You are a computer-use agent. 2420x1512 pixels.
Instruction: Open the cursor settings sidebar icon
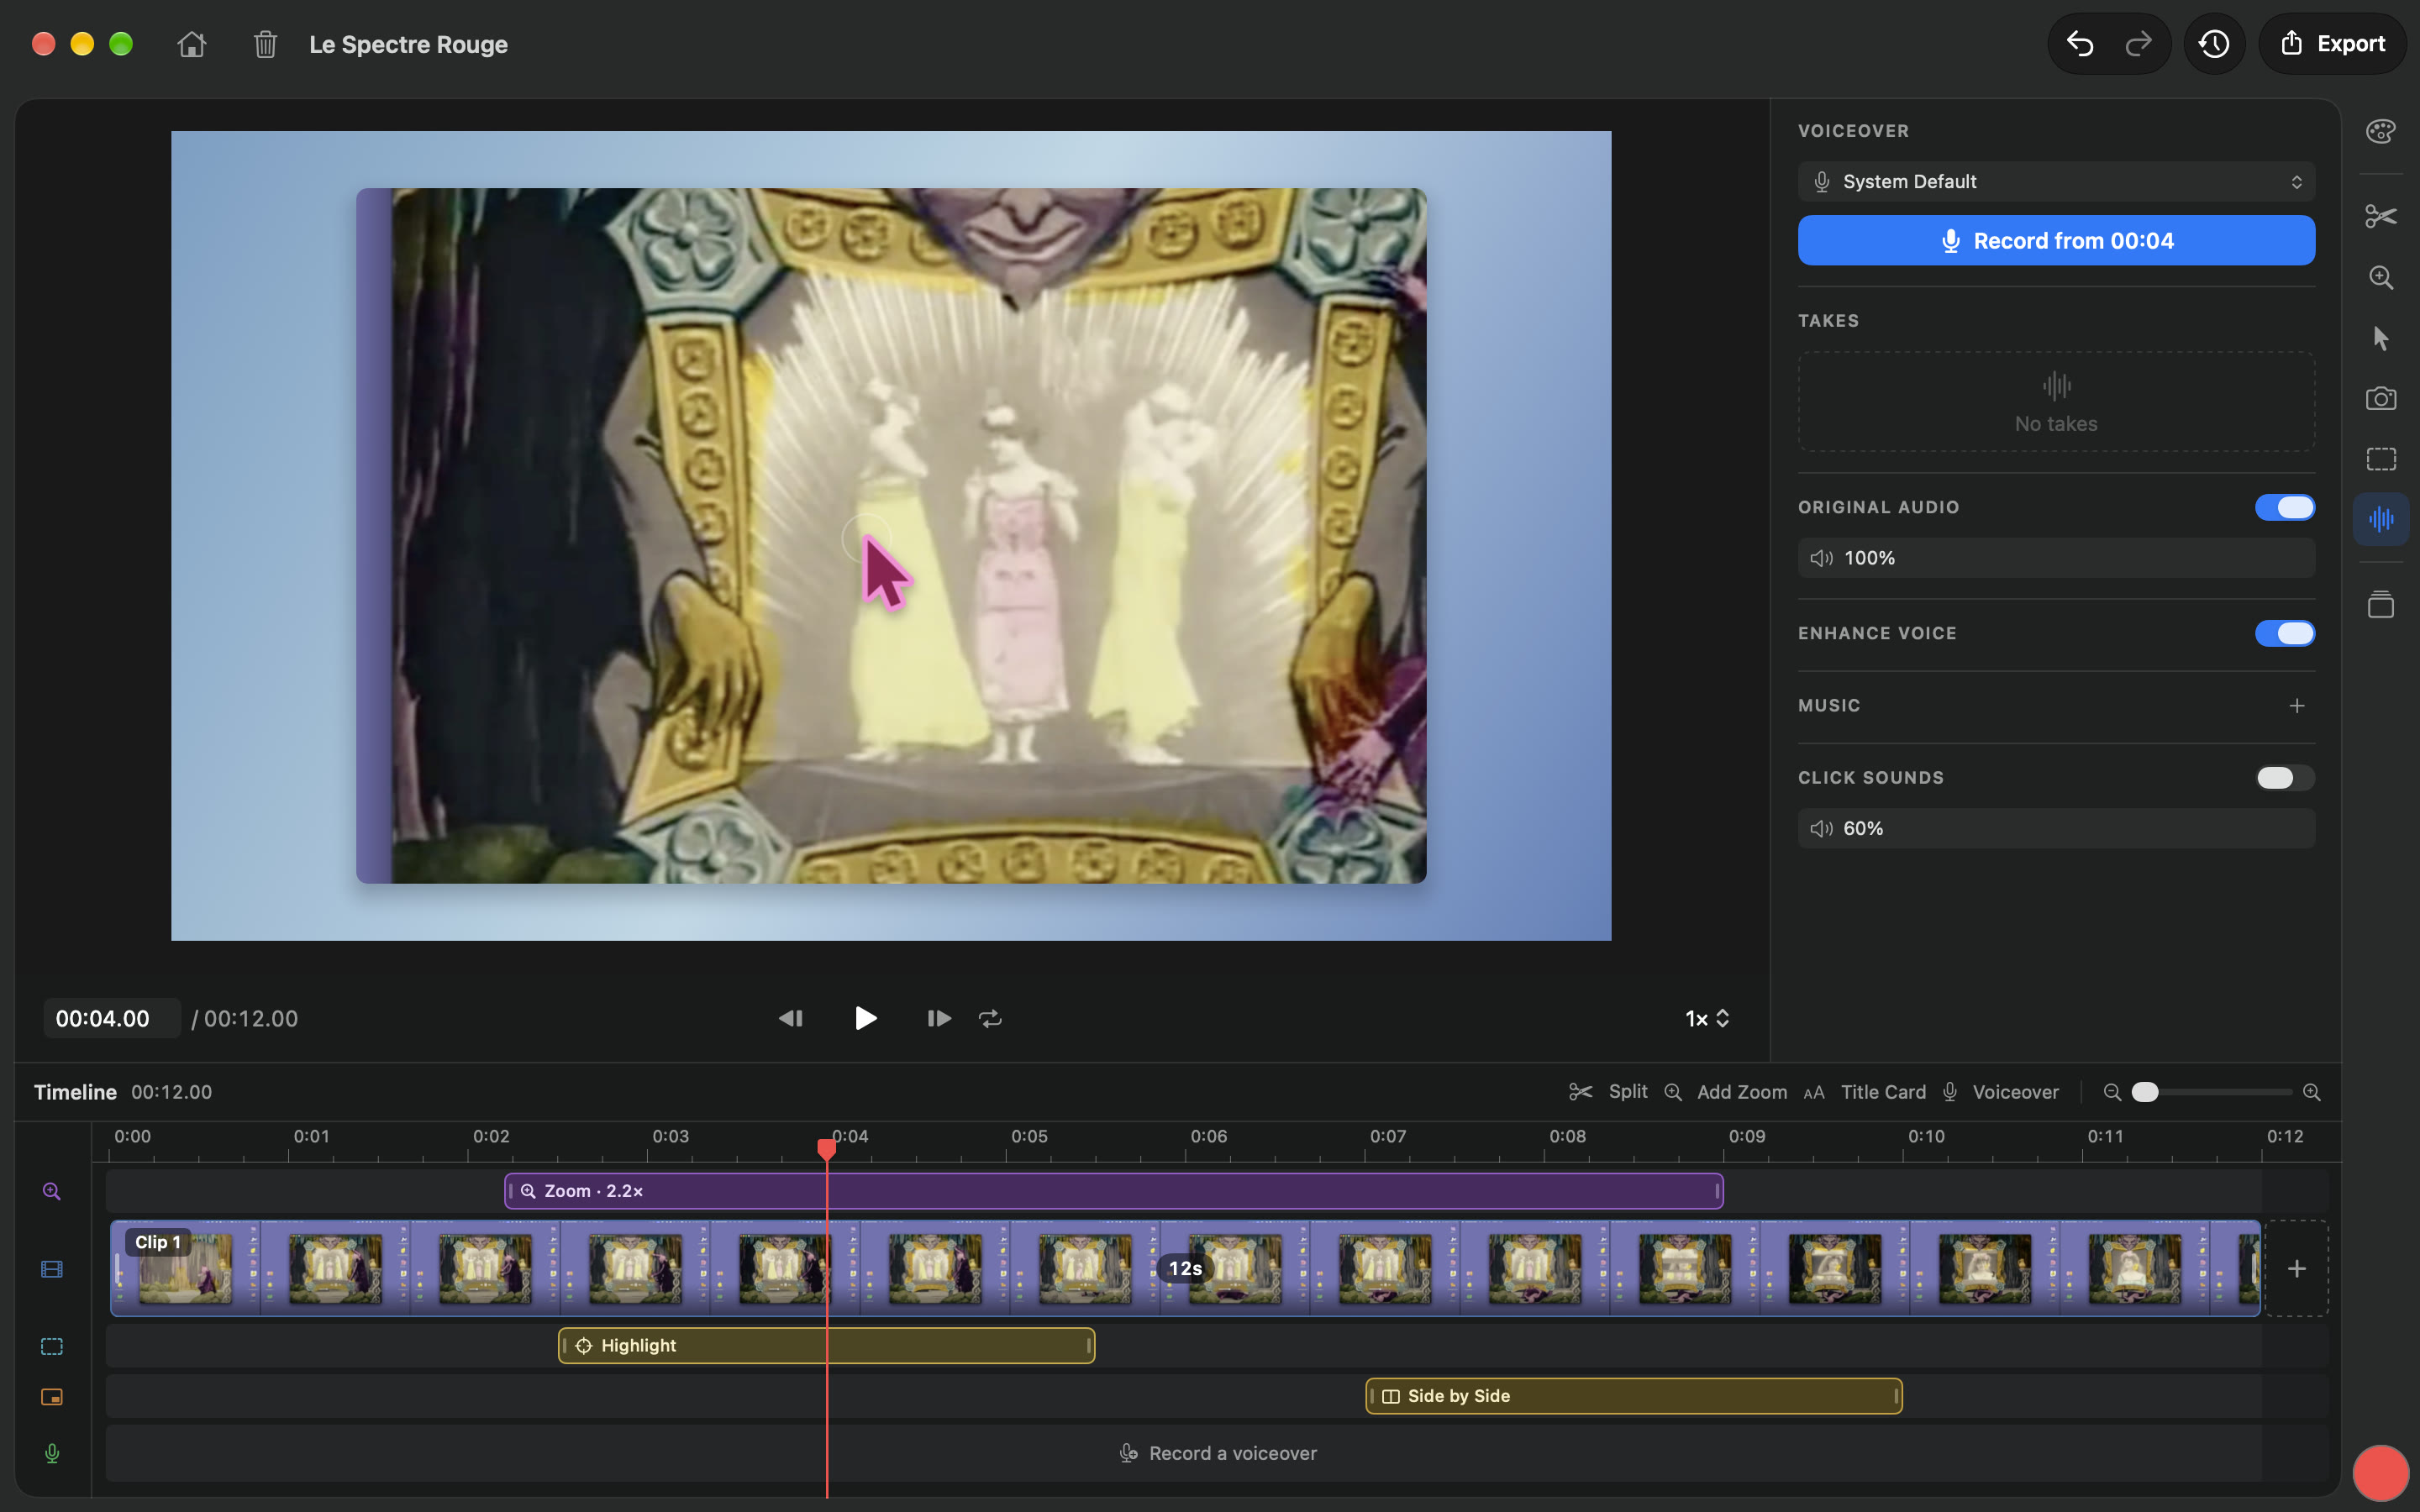pos(2381,338)
